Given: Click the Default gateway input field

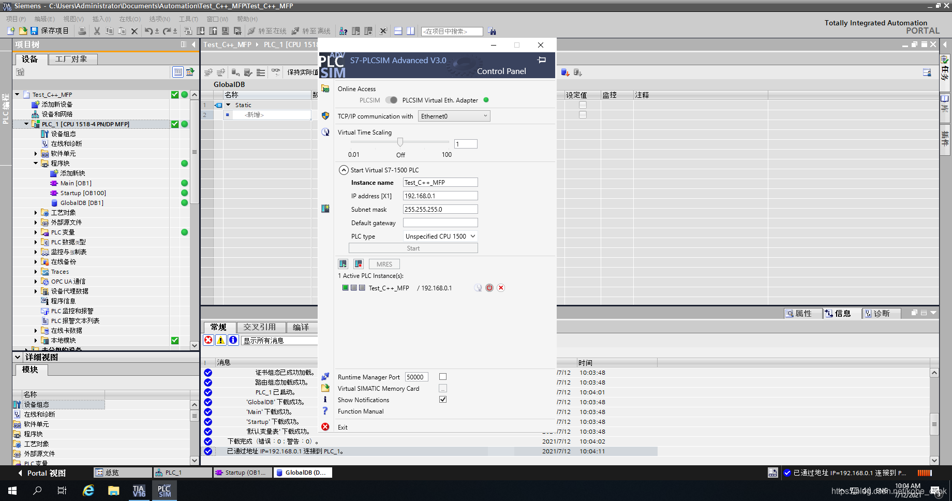Looking at the screenshot, I should (440, 223).
